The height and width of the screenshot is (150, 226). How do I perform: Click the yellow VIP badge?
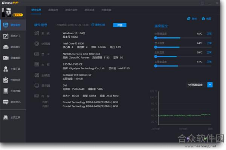click(x=18, y=15)
